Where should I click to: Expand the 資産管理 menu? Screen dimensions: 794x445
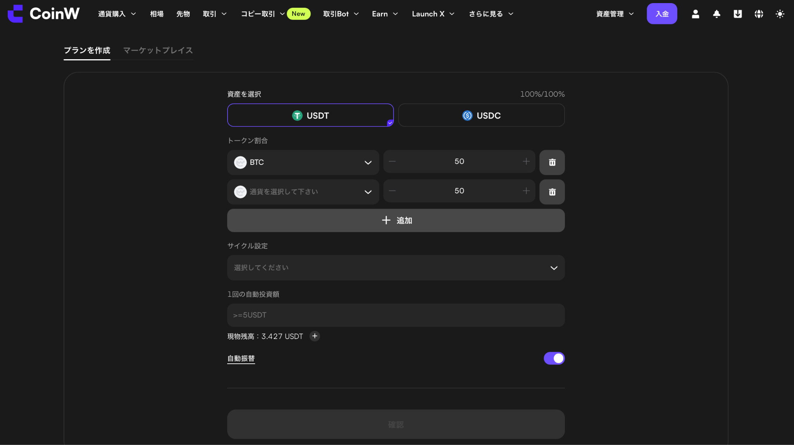[615, 14]
